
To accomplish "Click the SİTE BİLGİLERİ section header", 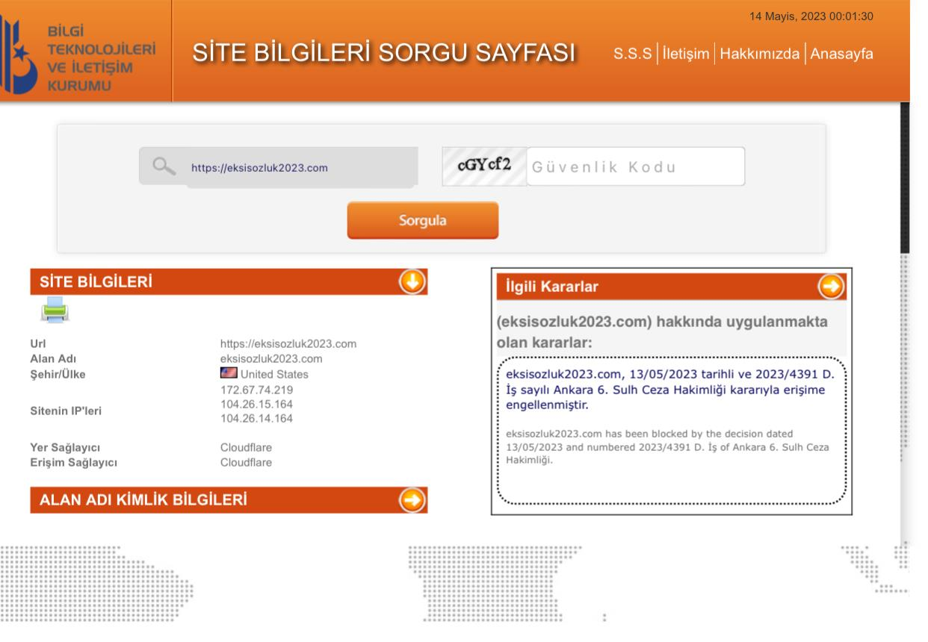I will [229, 281].
